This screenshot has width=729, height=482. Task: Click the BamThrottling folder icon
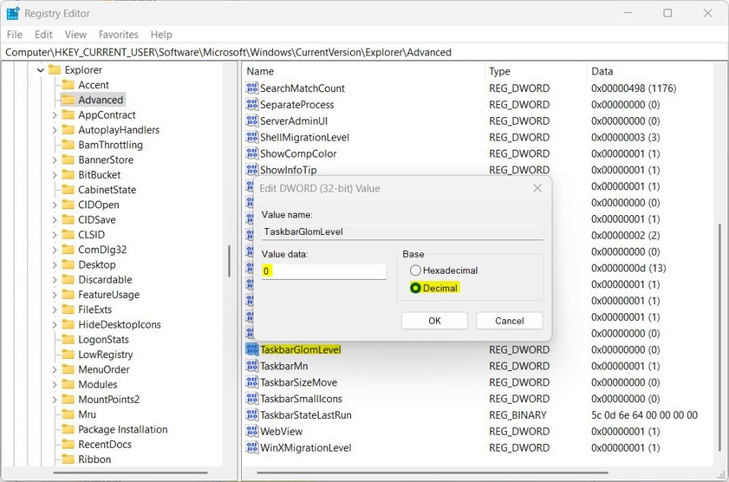pos(68,145)
